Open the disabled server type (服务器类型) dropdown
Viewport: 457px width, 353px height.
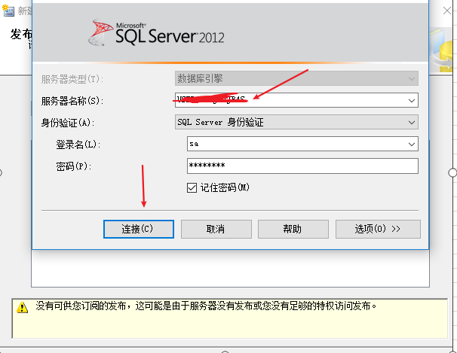click(x=296, y=78)
